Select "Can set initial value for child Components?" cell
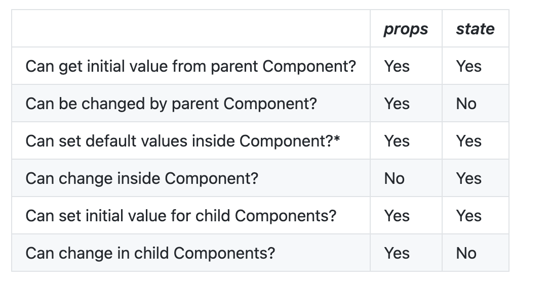This screenshot has width=549, height=291. pos(181,216)
